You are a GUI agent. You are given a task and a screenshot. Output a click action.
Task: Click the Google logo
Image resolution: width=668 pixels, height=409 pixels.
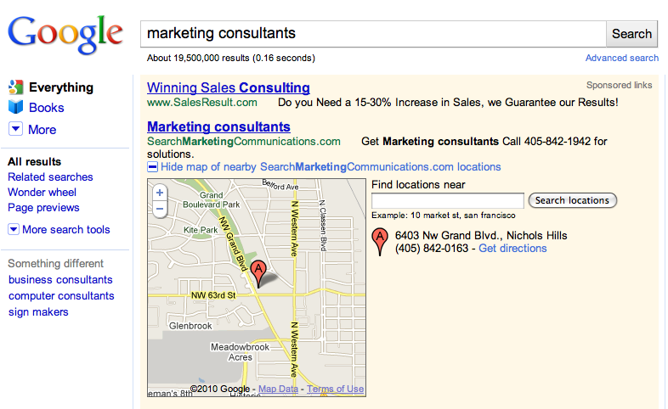65,33
